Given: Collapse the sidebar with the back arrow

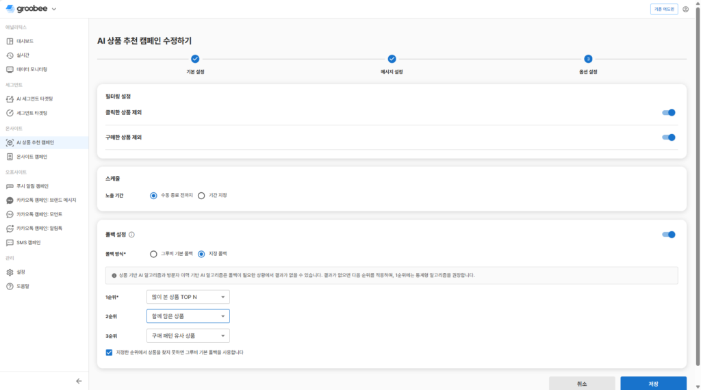Looking at the screenshot, I should (x=79, y=381).
